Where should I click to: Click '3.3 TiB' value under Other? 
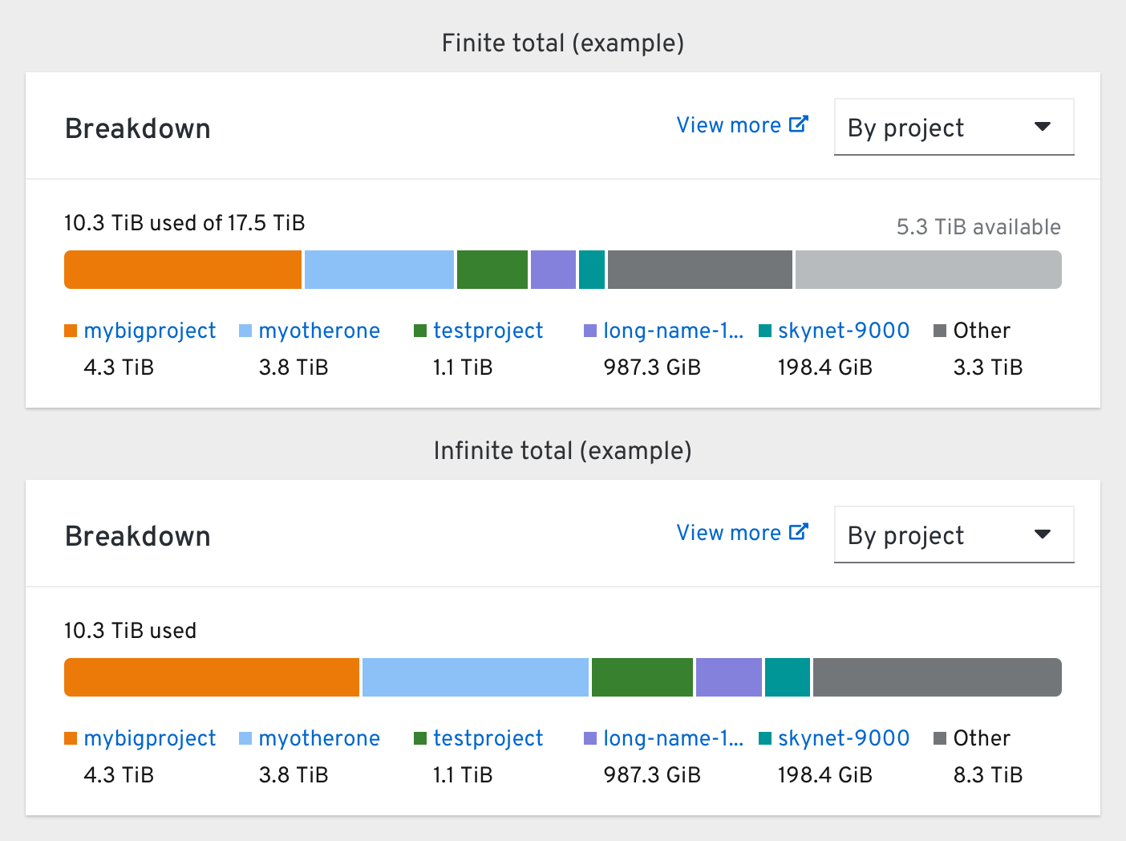tap(988, 368)
